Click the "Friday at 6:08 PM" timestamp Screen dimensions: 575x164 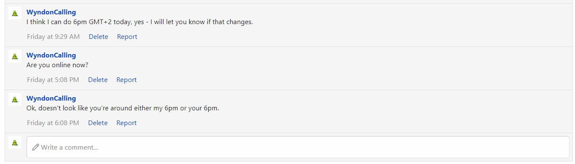click(x=53, y=123)
